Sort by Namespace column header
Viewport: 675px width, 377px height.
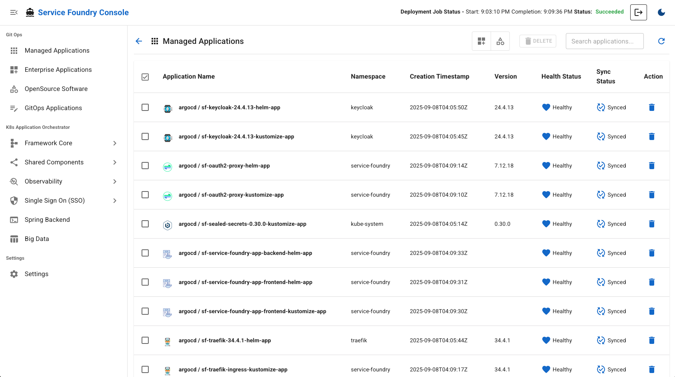click(x=368, y=77)
